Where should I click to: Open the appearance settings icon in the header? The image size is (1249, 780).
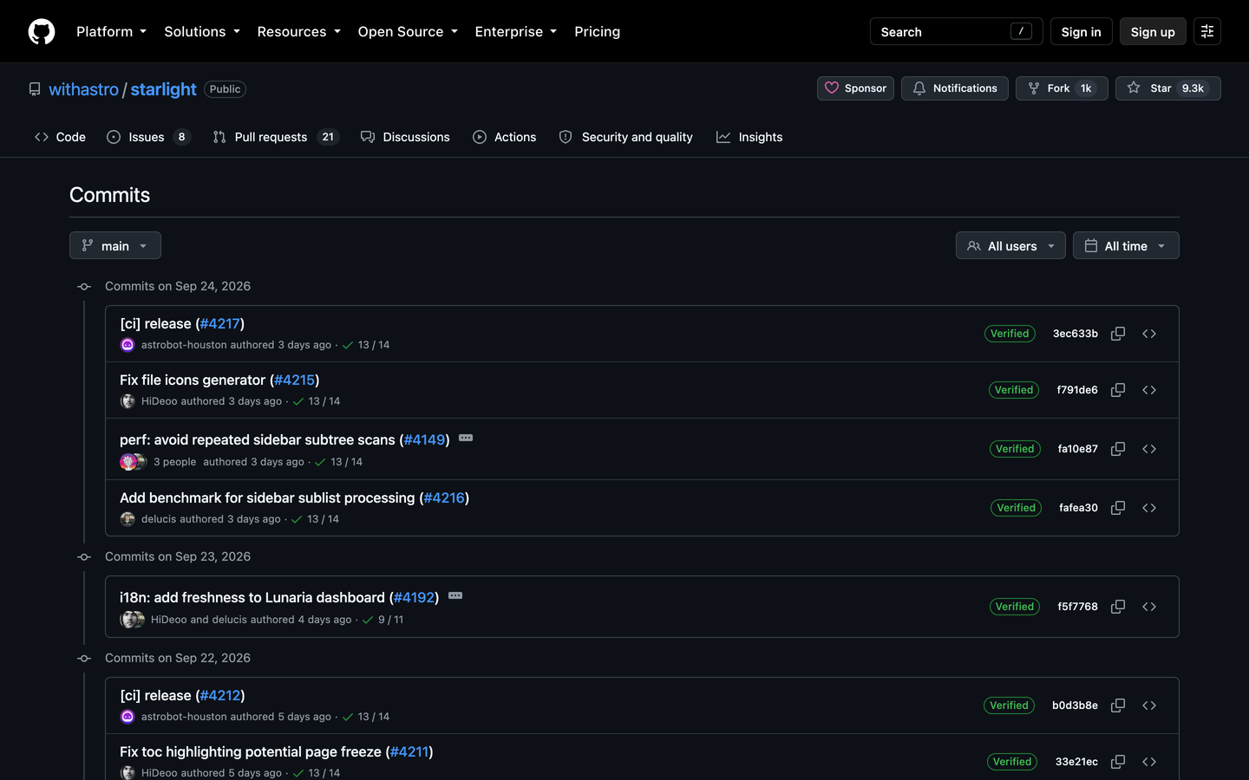pos(1207,31)
